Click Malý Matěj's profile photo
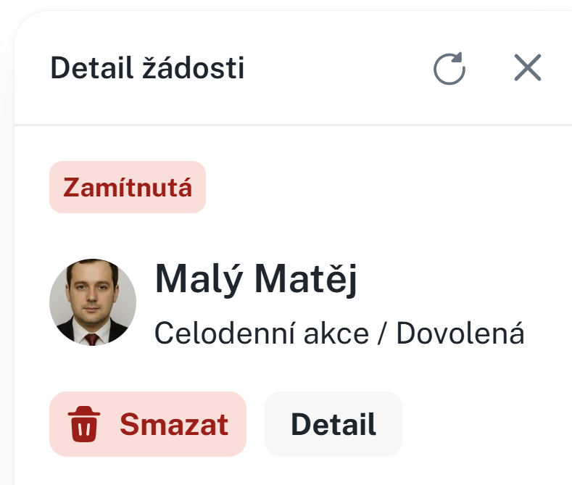 point(93,302)
